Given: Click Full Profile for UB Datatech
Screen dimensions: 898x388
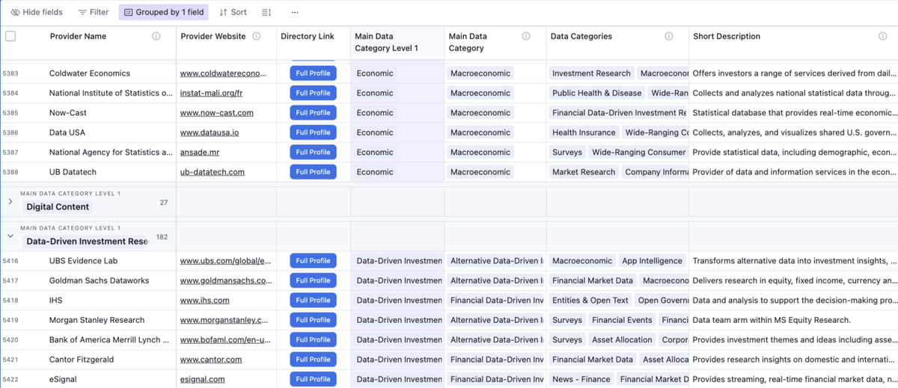Looking at the screenshot, I should click(x=313, y=171).
